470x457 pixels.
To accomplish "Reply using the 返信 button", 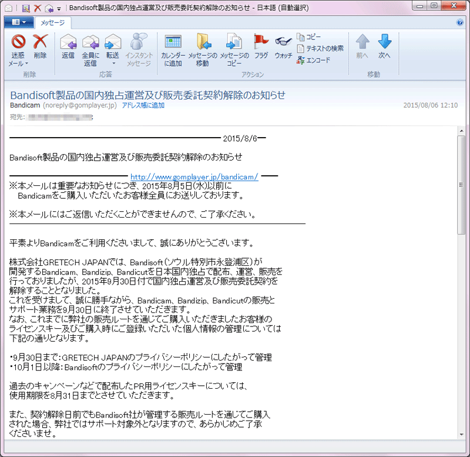I will 68,46.
